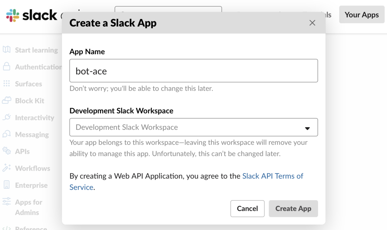Click the Apps for Admins sliders icon

pos(6,202)
